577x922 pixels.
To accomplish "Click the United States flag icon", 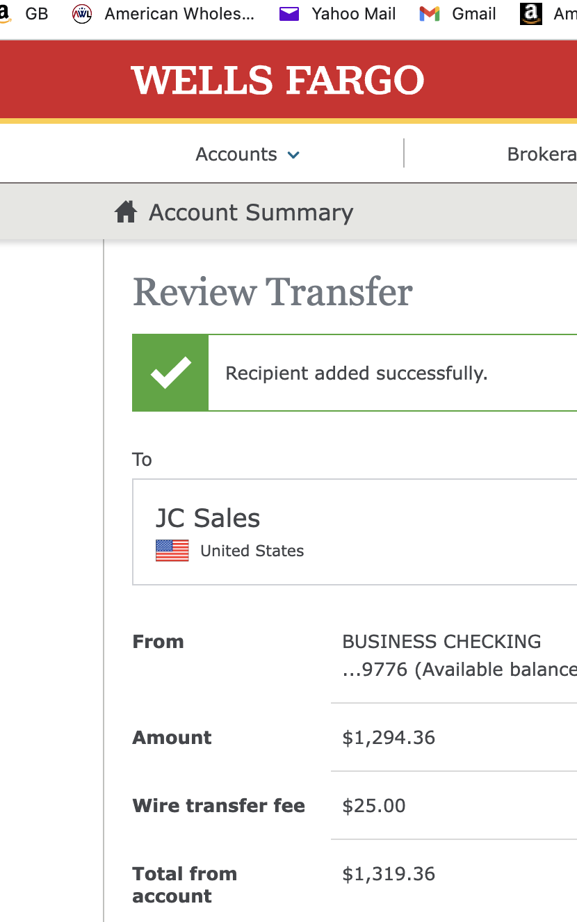I will [172, 551].
